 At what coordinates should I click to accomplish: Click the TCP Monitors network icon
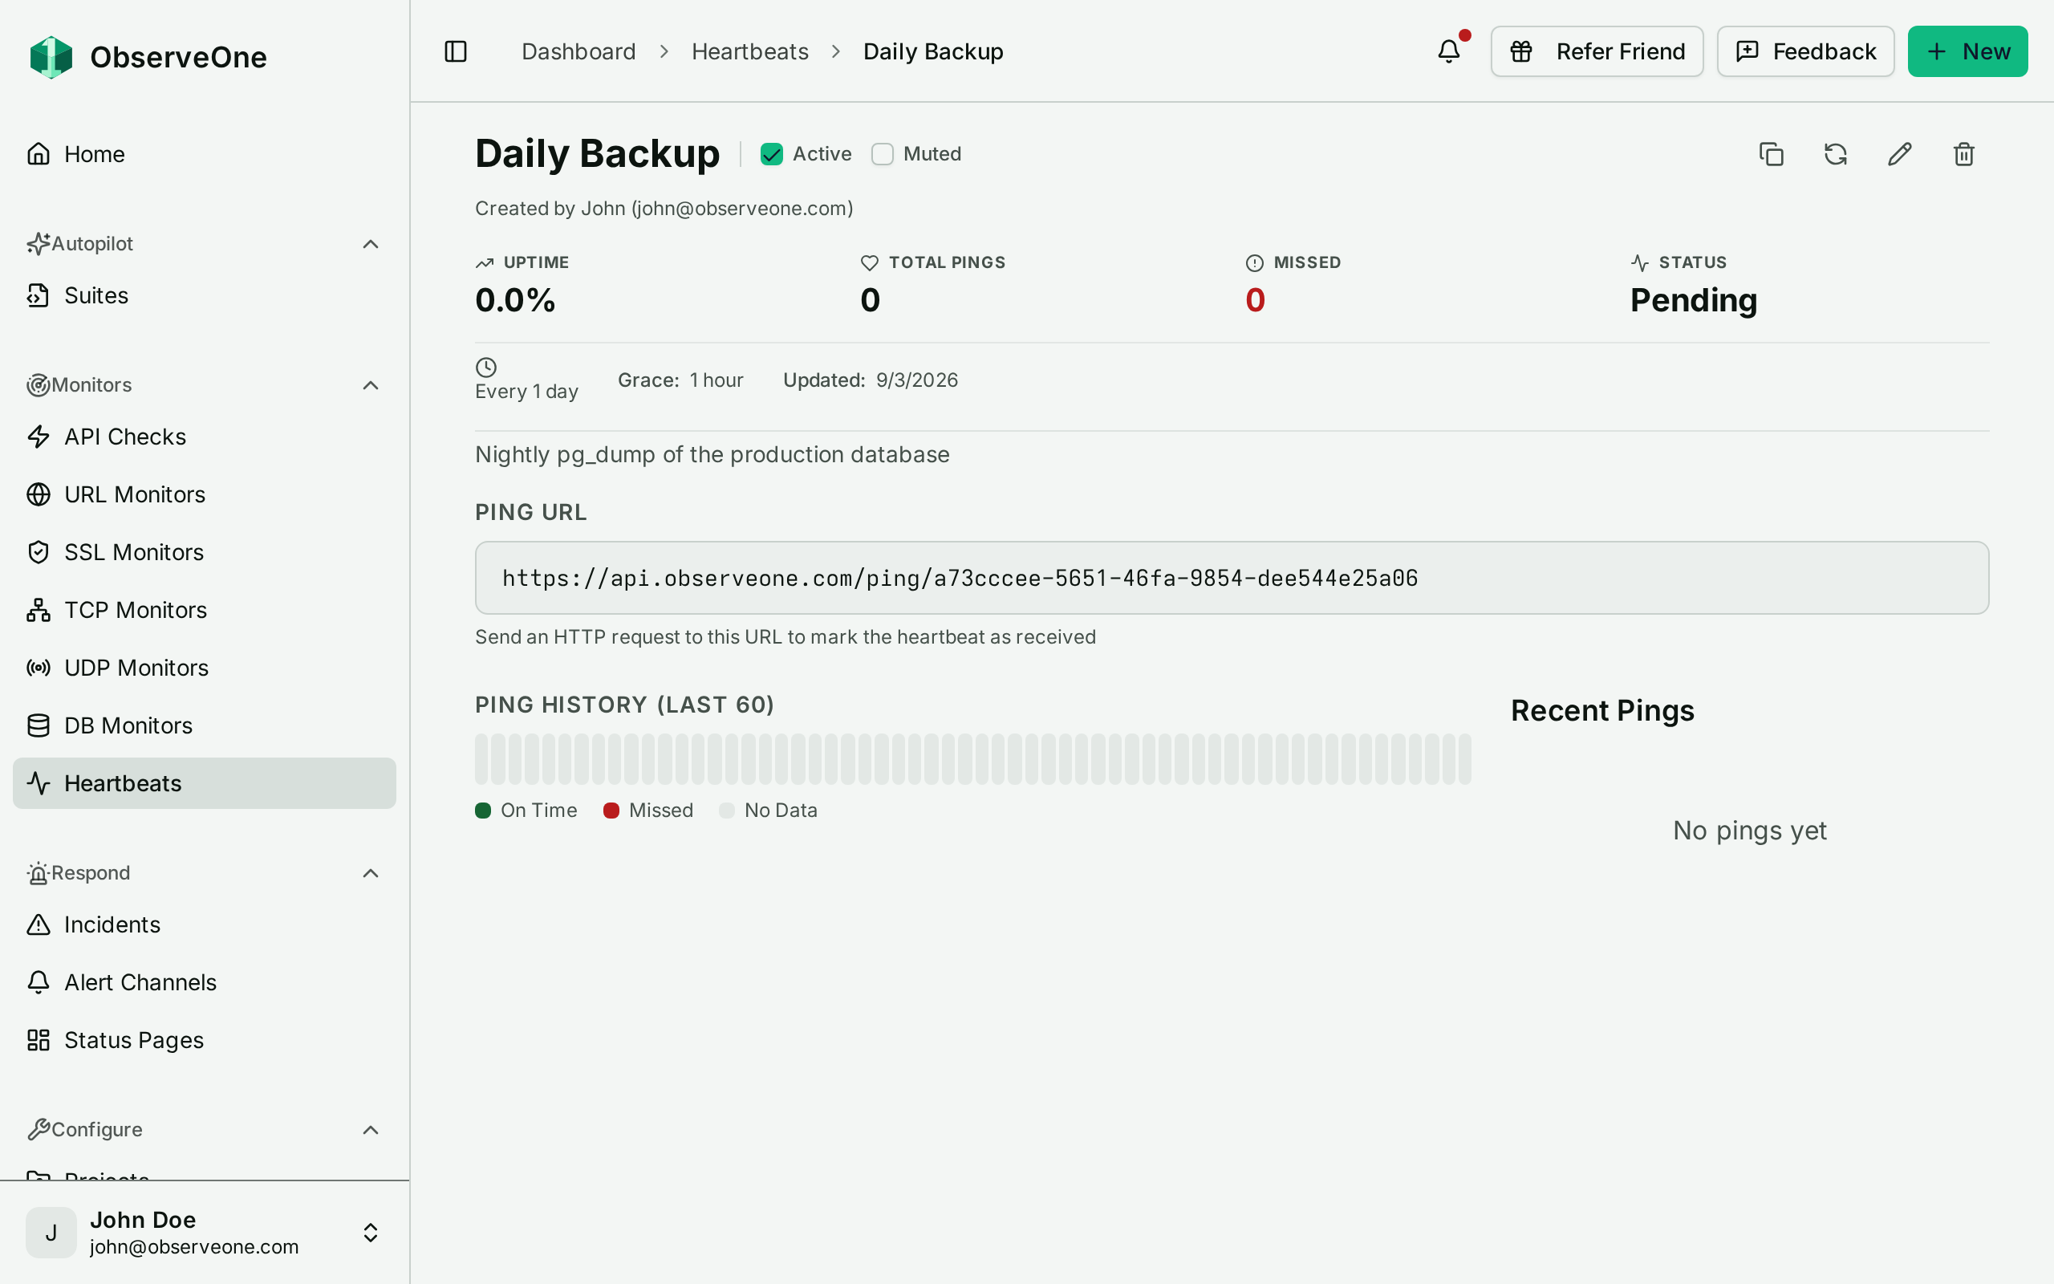[x=39, y=610]
